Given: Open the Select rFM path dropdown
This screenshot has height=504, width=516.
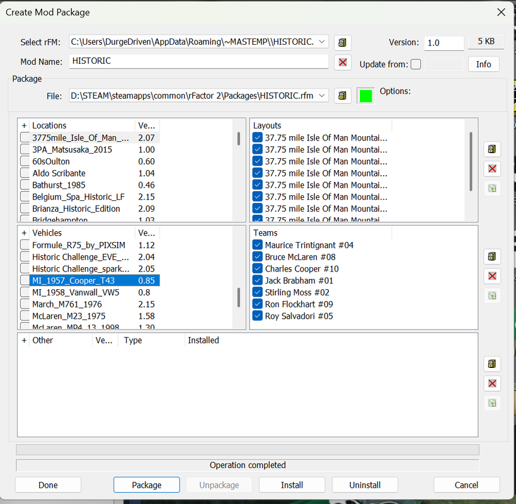Looking at the screenshot, I should tap(322, 42).
